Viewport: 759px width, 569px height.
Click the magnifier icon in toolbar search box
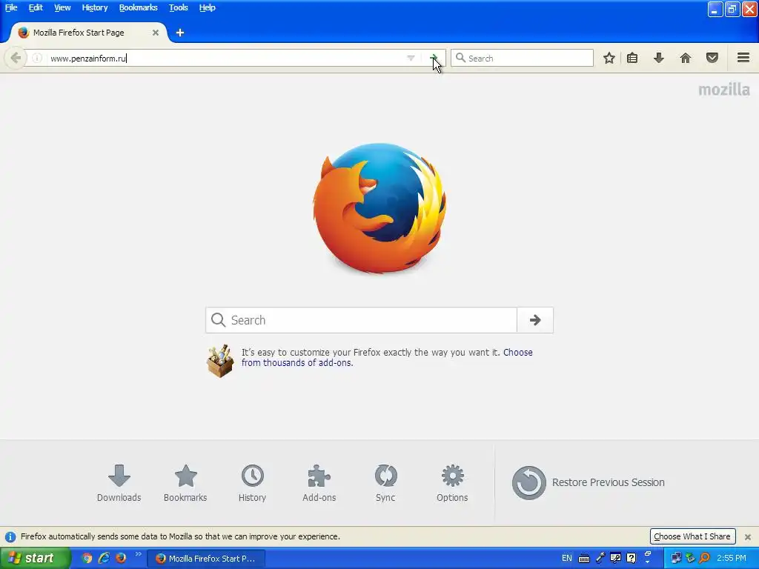pyautogui.click(x=460, y=58)
